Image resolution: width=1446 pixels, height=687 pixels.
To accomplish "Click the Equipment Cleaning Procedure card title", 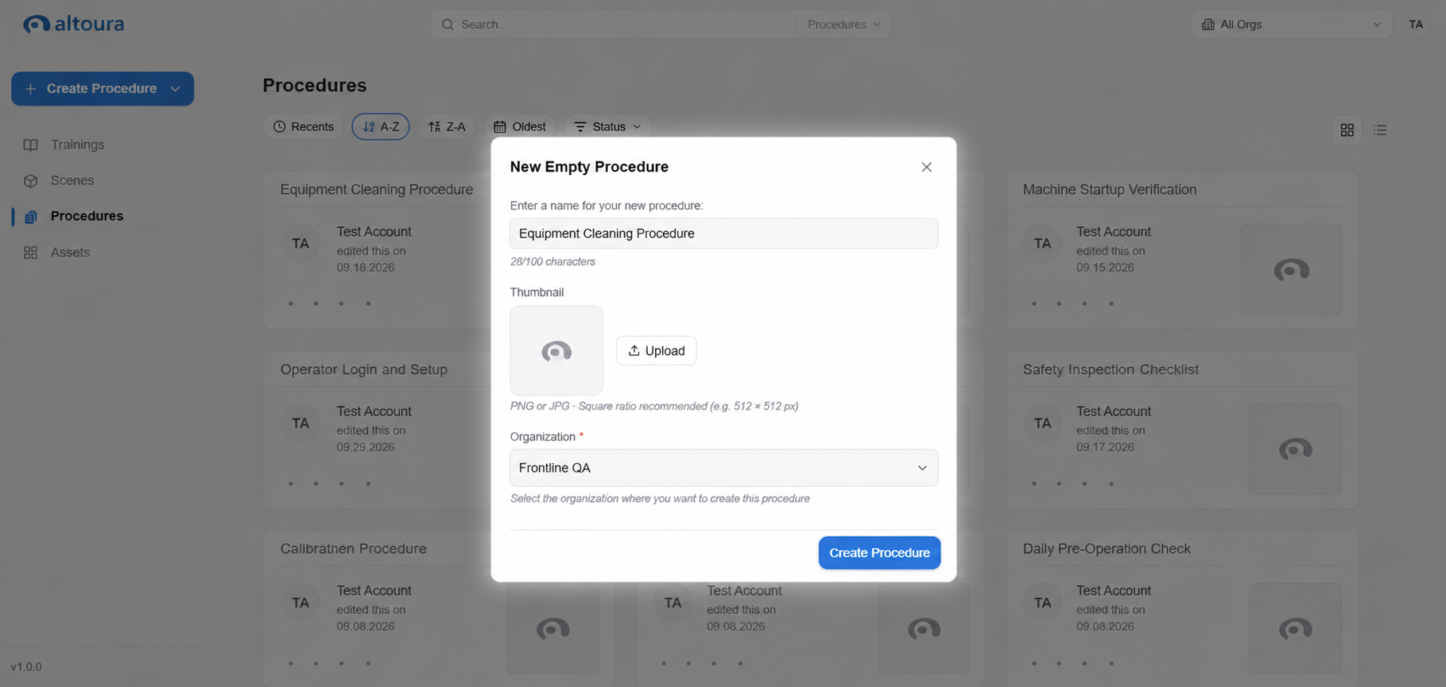I will (x=377, y=190).
